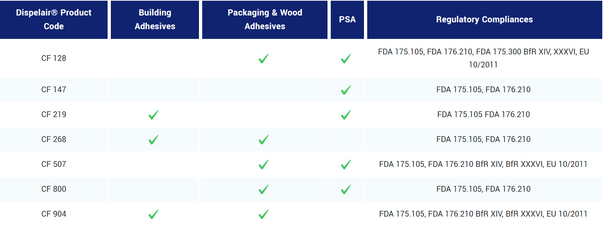The height and width of the screenshot is (240, 603).
Task: Click the CF 128 Packaging & Wood checkmark
Action: pyautogui.click(x=264, y=58)
